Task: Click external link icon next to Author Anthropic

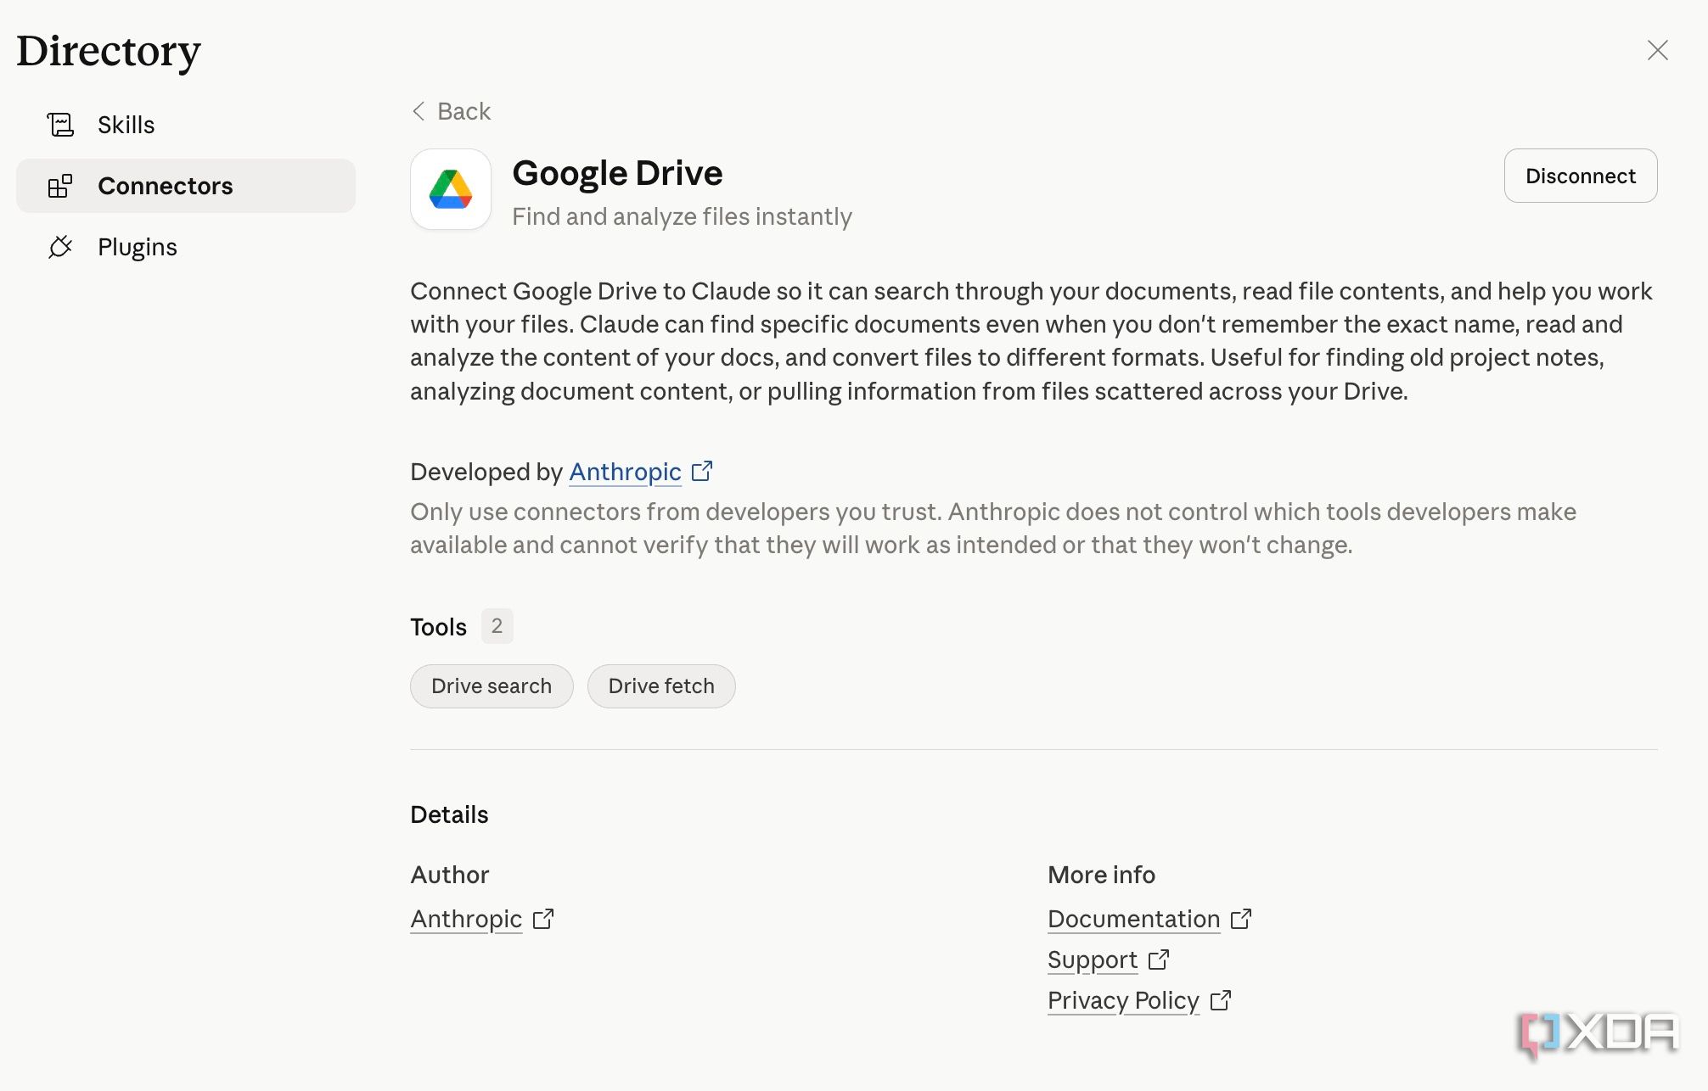Action: [x=543, y=919]
